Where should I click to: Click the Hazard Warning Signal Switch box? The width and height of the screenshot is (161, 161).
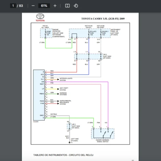tap(103, 133)
